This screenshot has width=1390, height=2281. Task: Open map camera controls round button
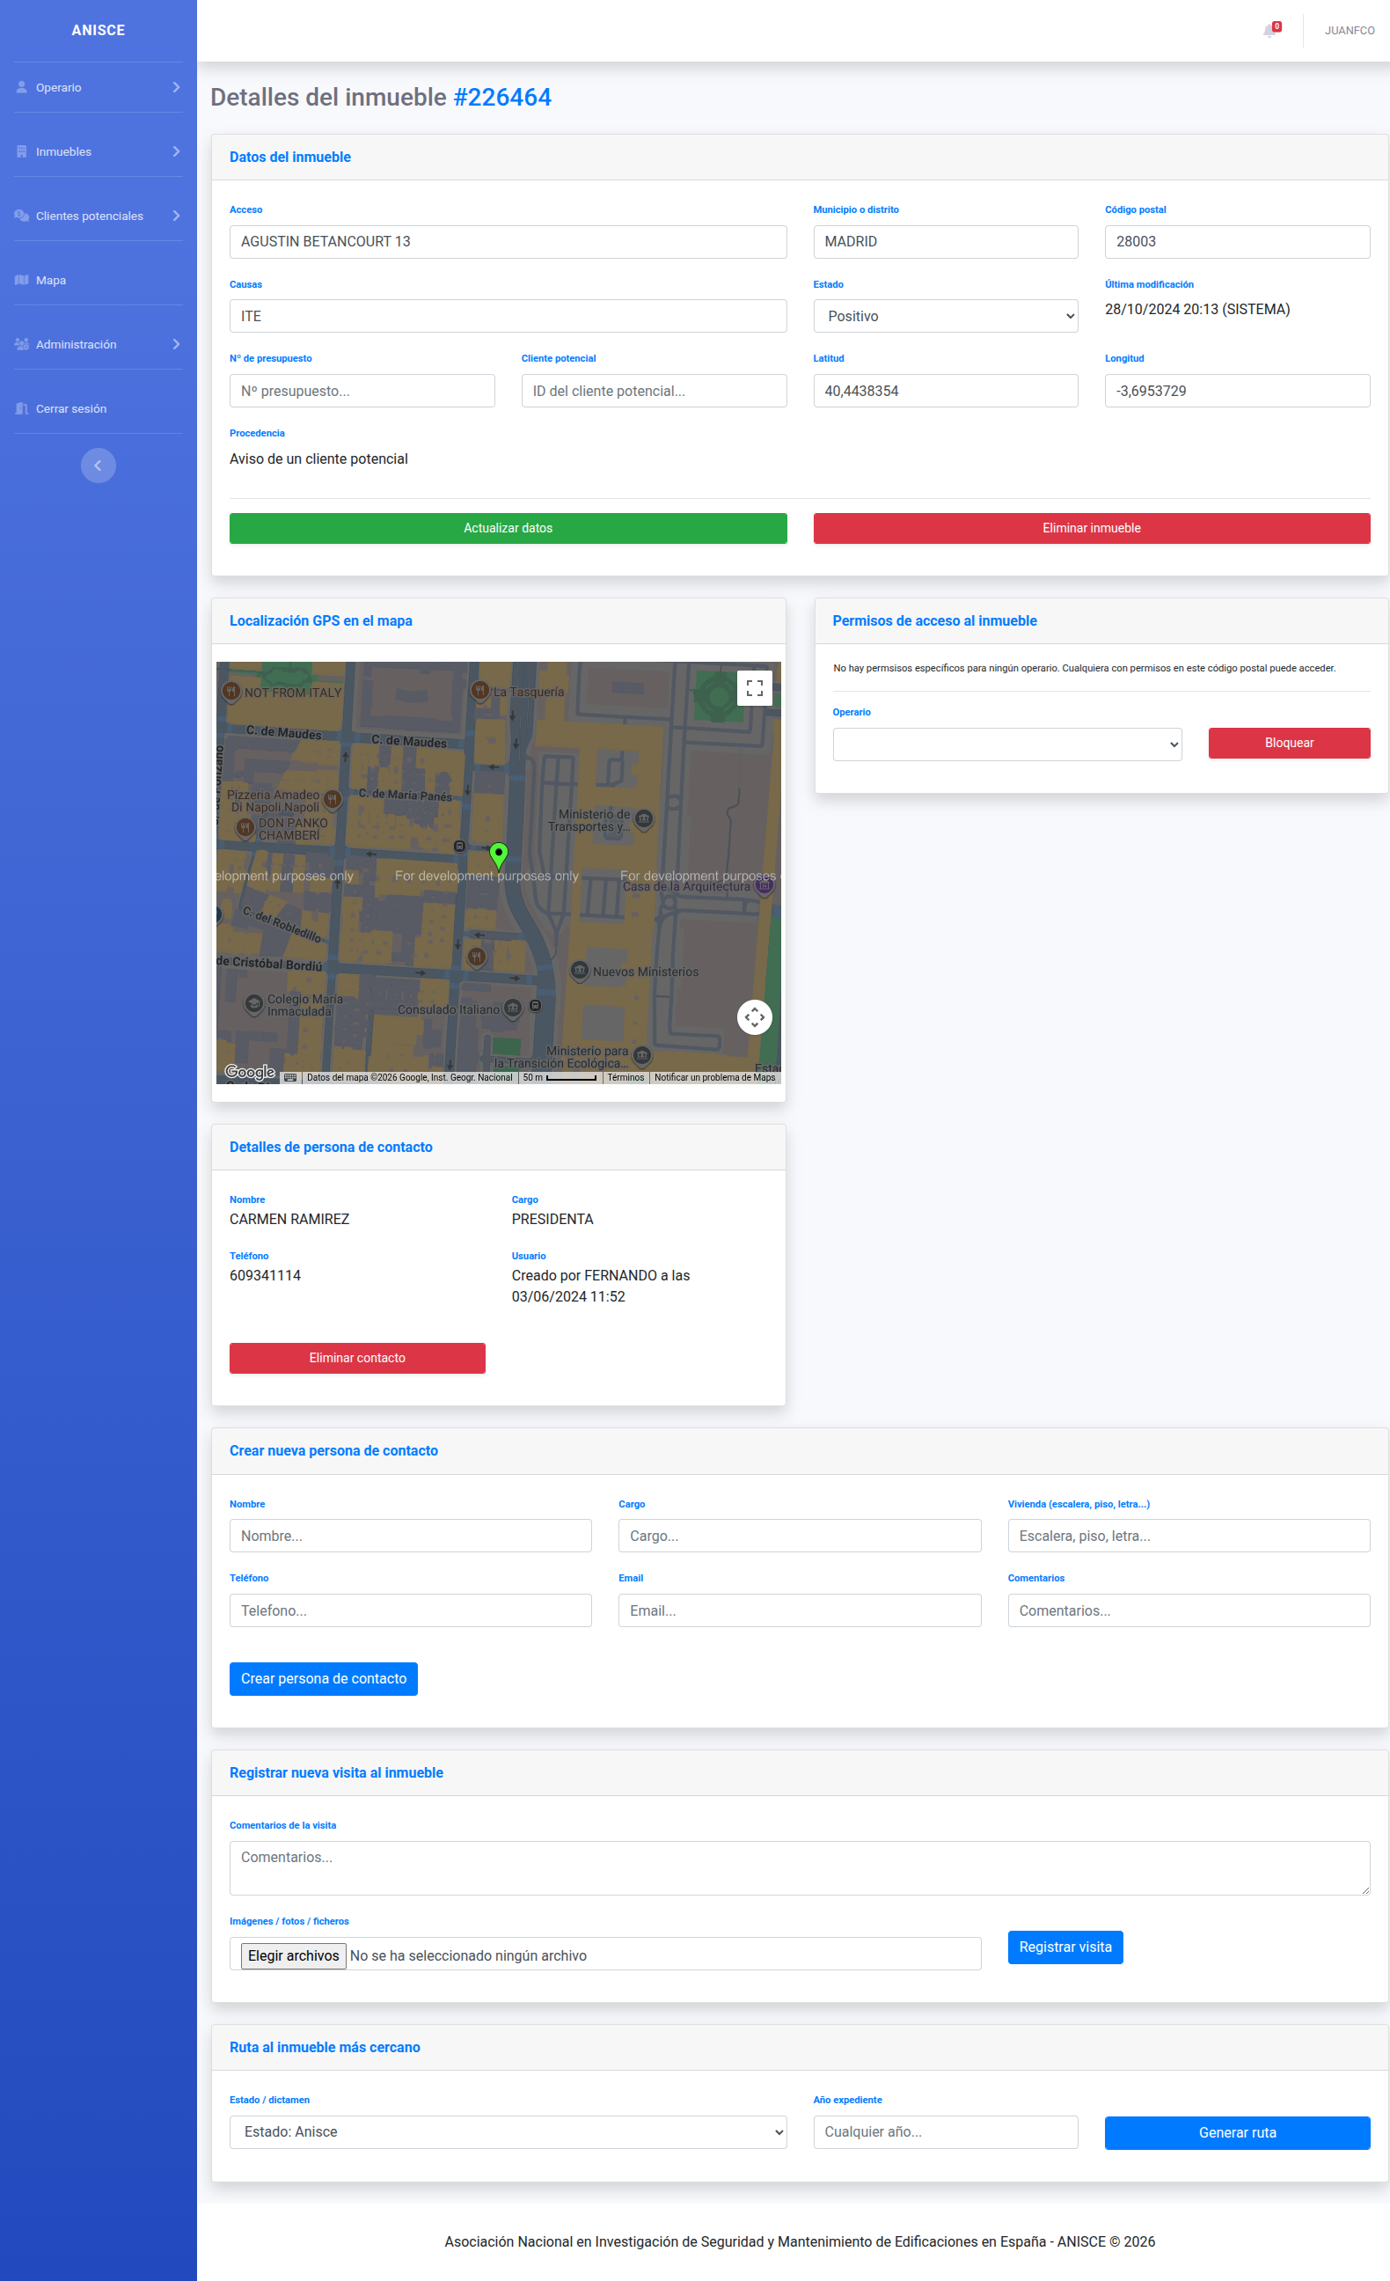point(754,1016)
